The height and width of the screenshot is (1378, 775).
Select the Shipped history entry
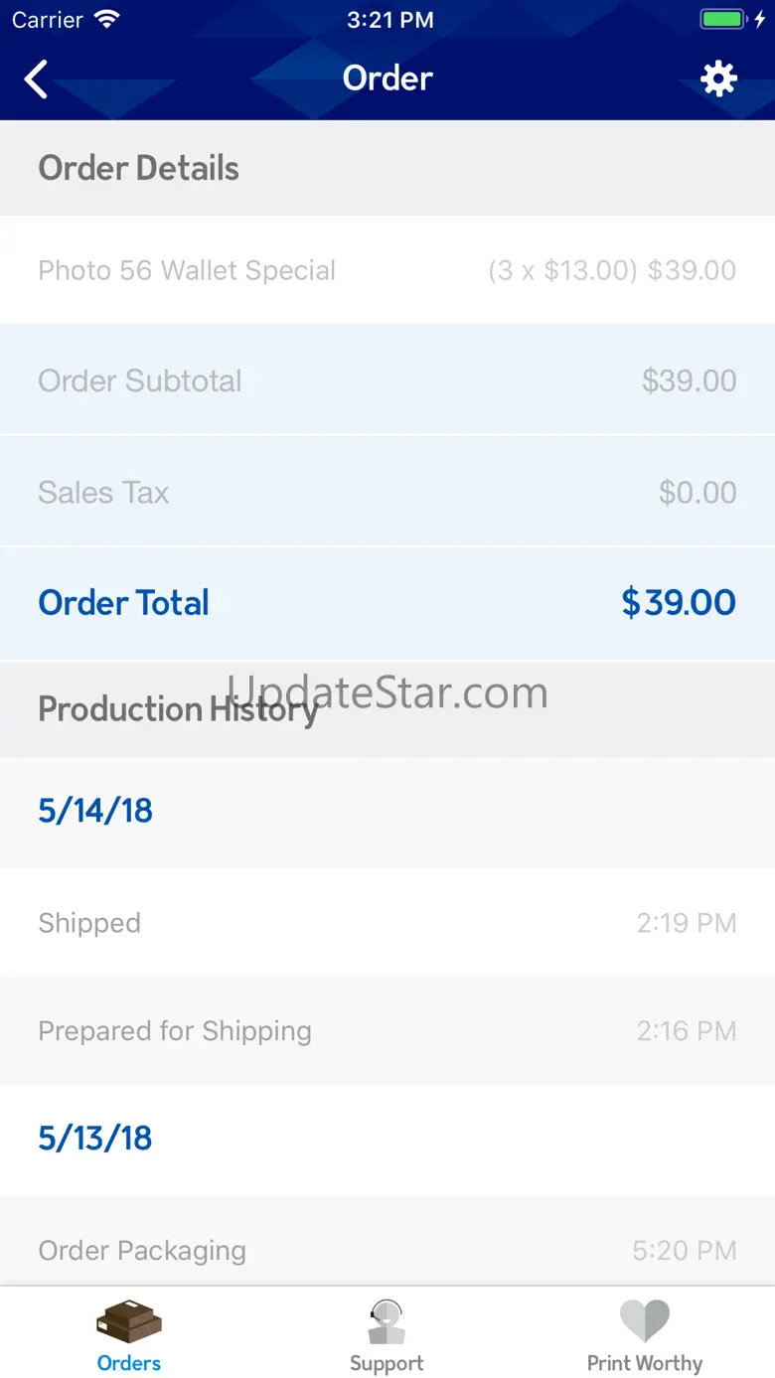[x=387, y=923]
